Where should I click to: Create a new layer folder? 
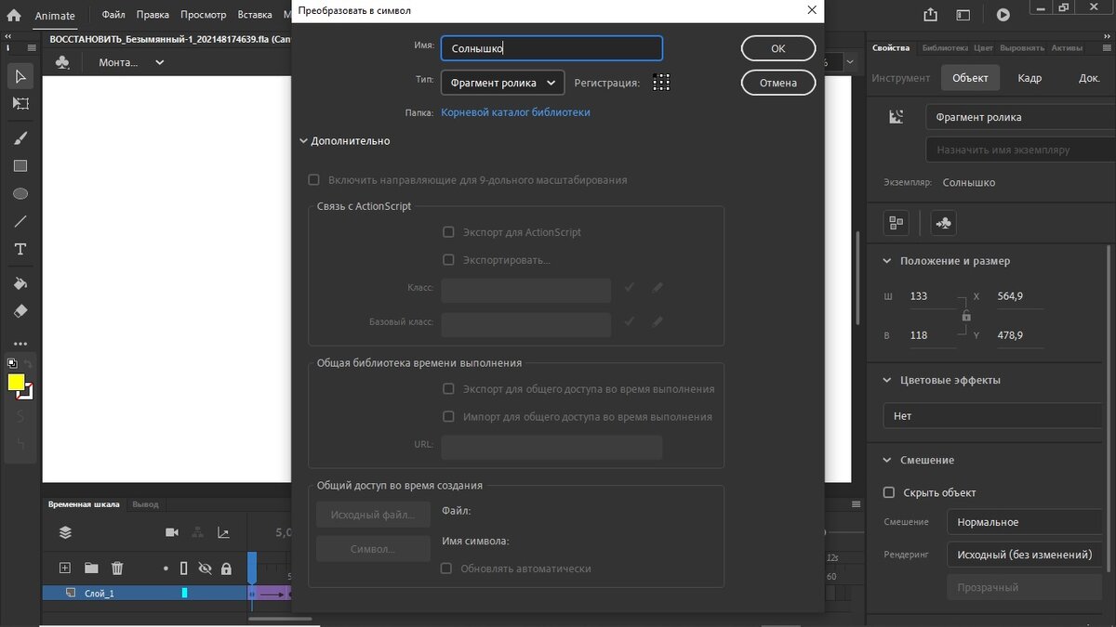(91, 568)
